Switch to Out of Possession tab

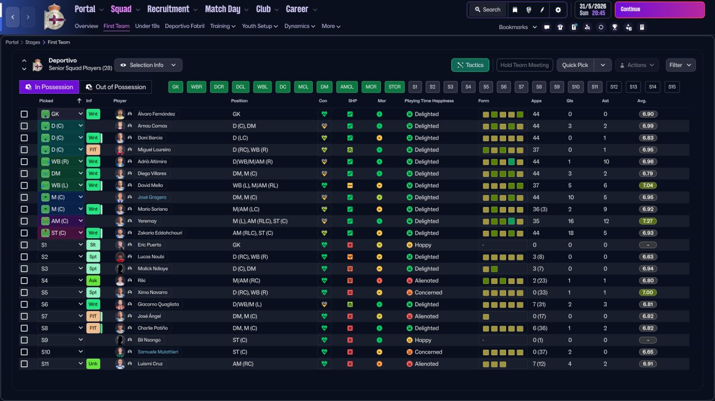pos(116,87)
